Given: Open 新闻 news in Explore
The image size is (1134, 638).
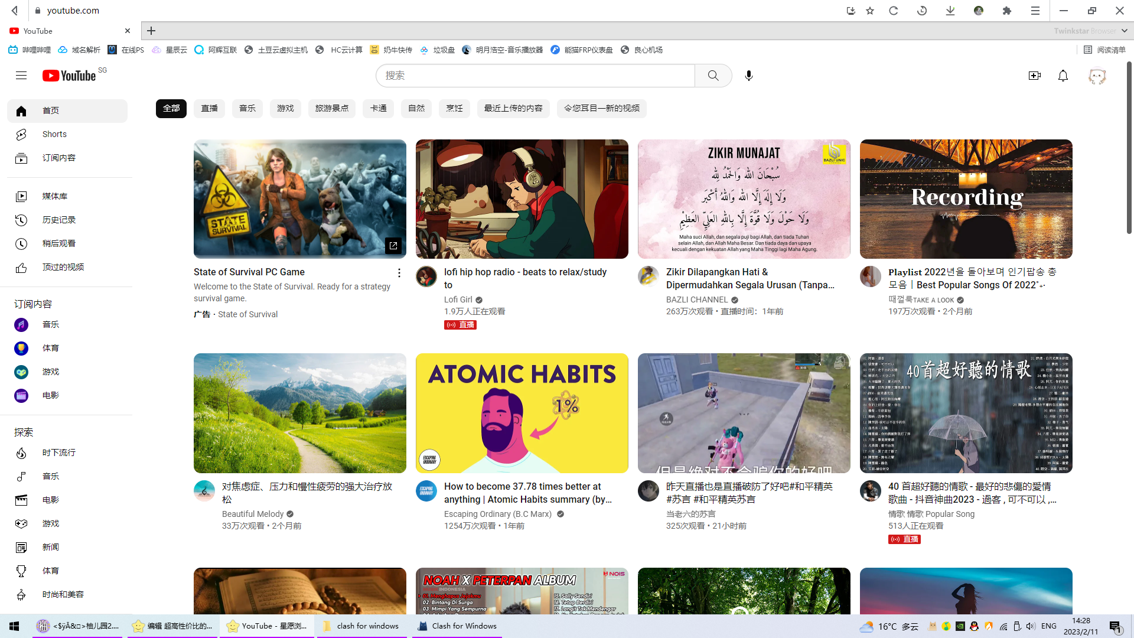Looking at the screenshot, I should 67,547.
